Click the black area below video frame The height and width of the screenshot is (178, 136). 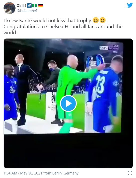[x=68, y=151]
